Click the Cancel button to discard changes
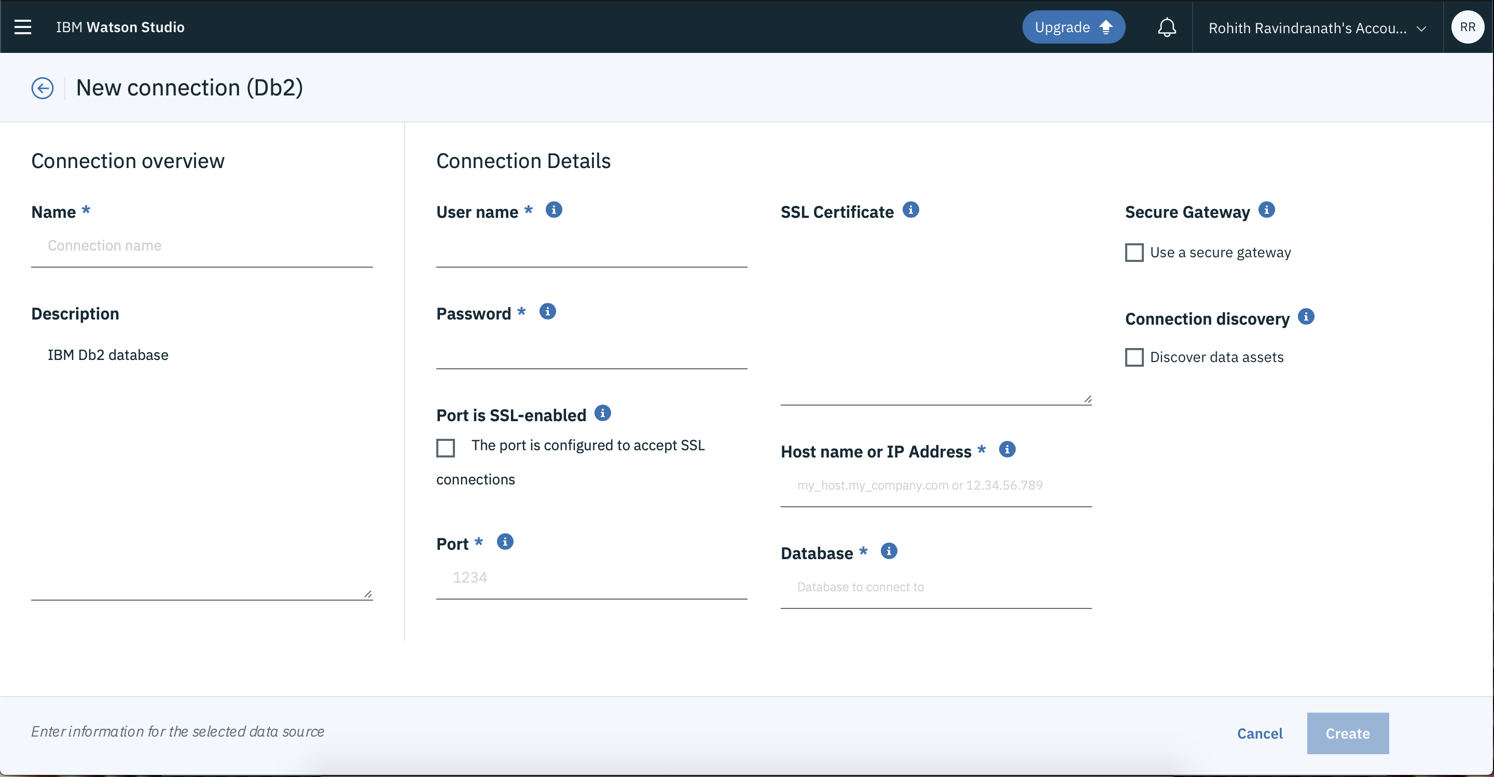 coord(1260,733)
